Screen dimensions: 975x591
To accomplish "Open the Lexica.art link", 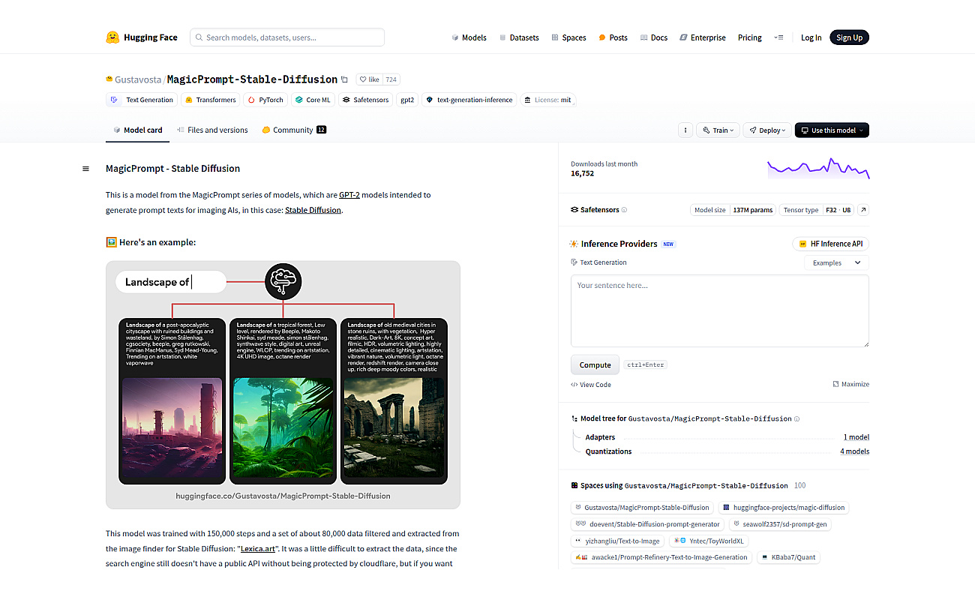I will [259, 549].
